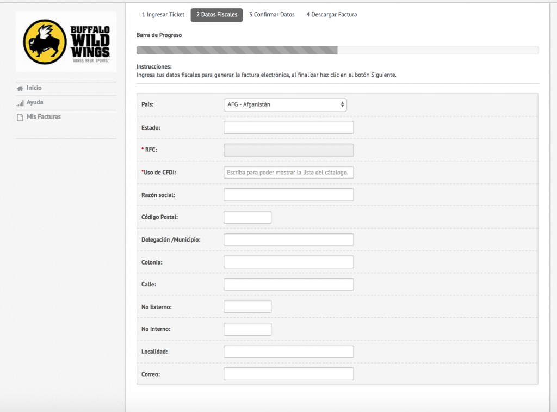Image resolution: width=557 pixels, height=412 pixels.
Task: Open the País country dropdown
Action: [285, 105]
